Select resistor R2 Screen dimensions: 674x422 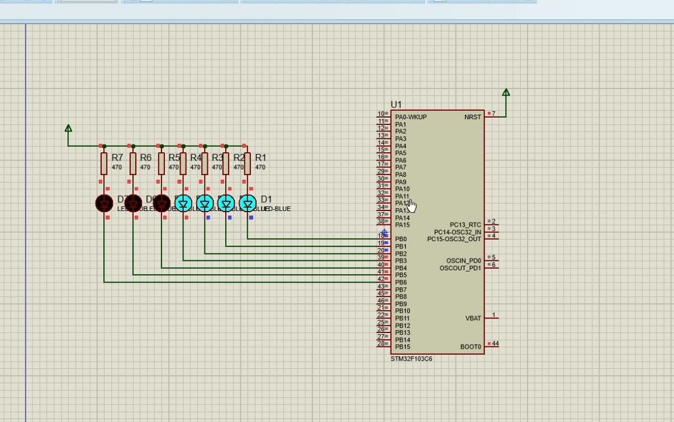point(227,162)
